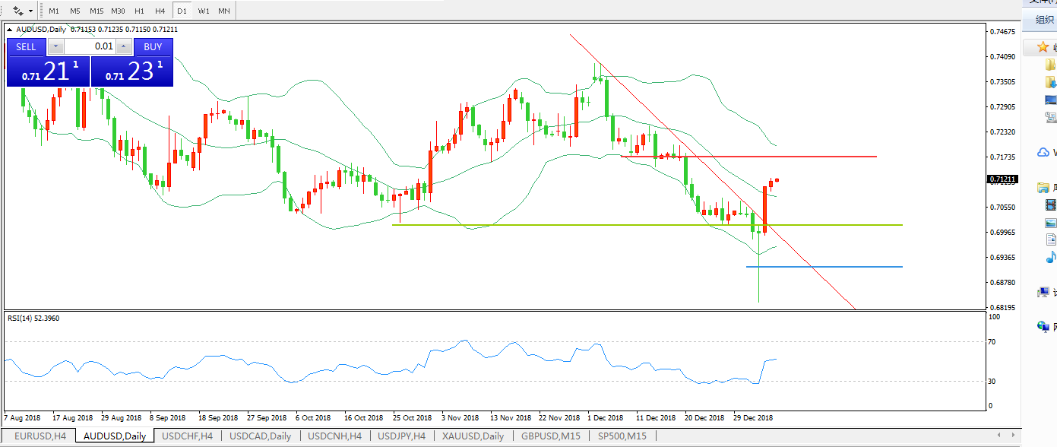This screenshot has height=447, width=1057.
Task: Switch to M1 timeframe
Action: point(54,11)
